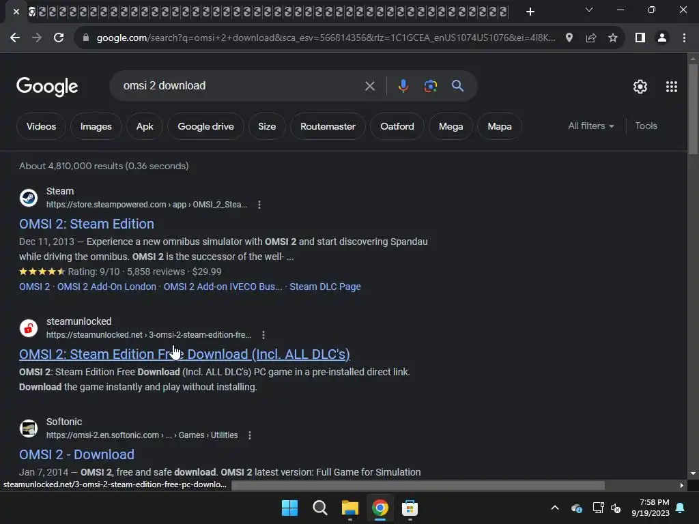The height and width of the screenshot is (524, 699).
Task: Open the OMSI 2 sitelink
Action: (34, 287)
